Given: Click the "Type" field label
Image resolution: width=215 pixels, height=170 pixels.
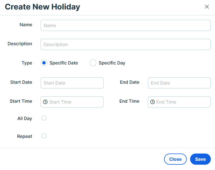Looking at the screenshot, I should pos(27,63).
